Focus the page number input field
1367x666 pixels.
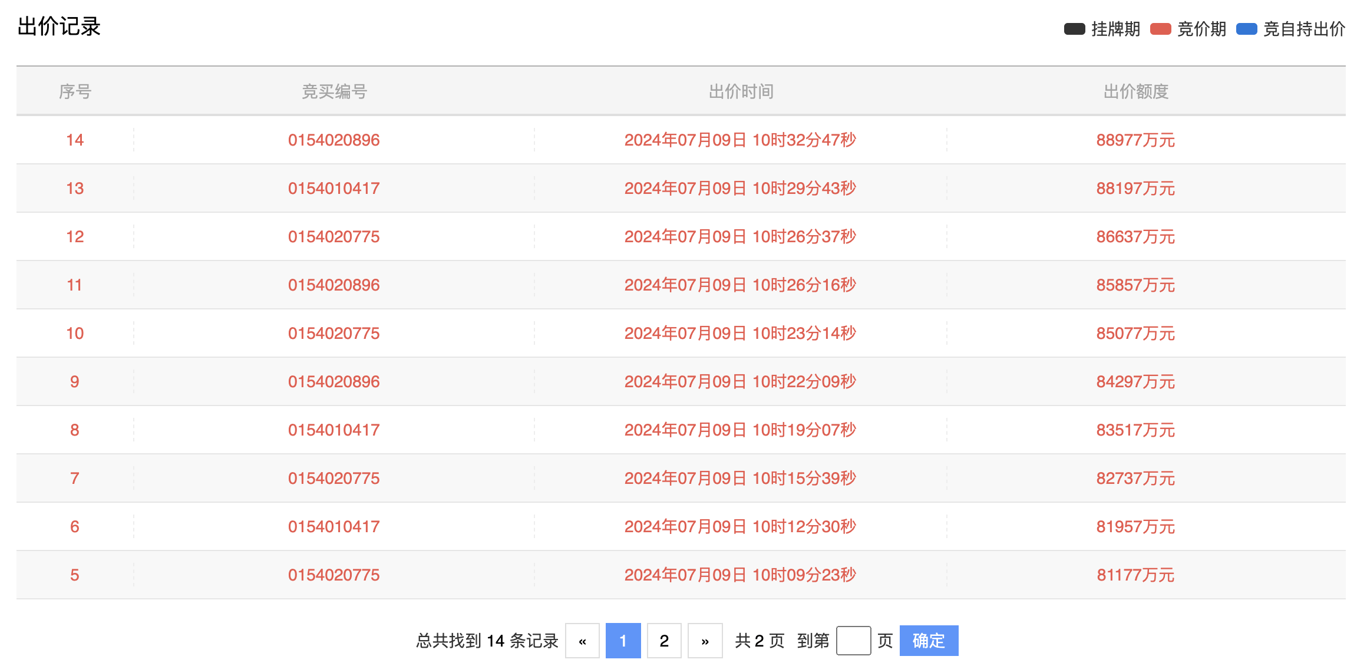(x=853, y=641)
